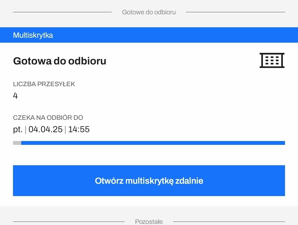Click the CZEKA NA ODBIÓR DO deadline
The width and height of the screenshot is (298, 225).
click(48, 118)
